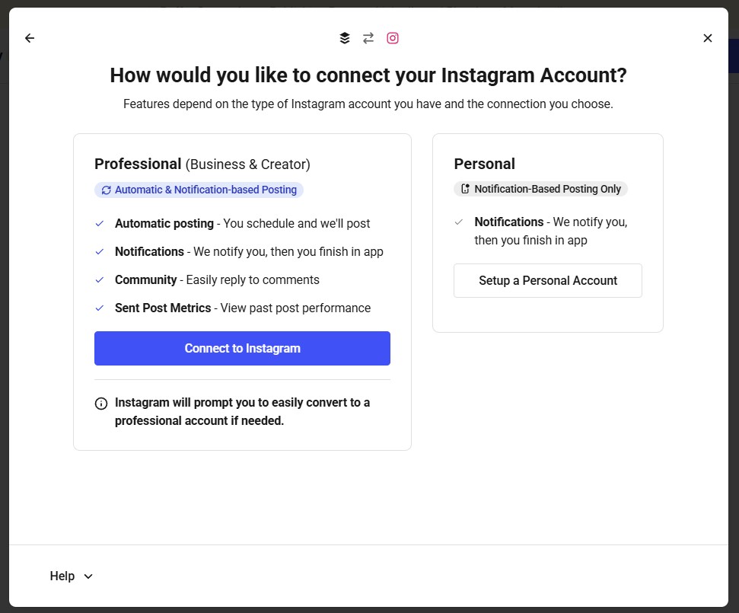The image size is (739, 613).
Task: Click the checkmark next to Automatic posting
Action: click(x=99, y=223)
